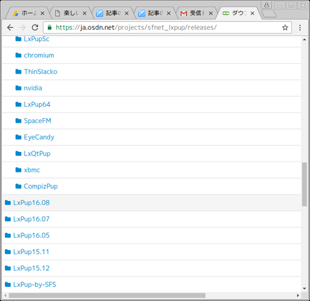
Task: Click the folder icon beside LxPup15.12
Action: (8, 268)
